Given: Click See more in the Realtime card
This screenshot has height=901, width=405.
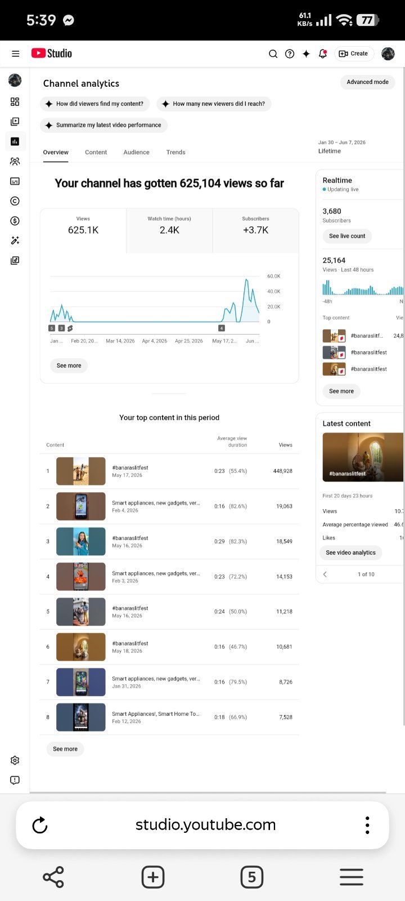Looking at the screenshot, I should click(x=341, y=391).
